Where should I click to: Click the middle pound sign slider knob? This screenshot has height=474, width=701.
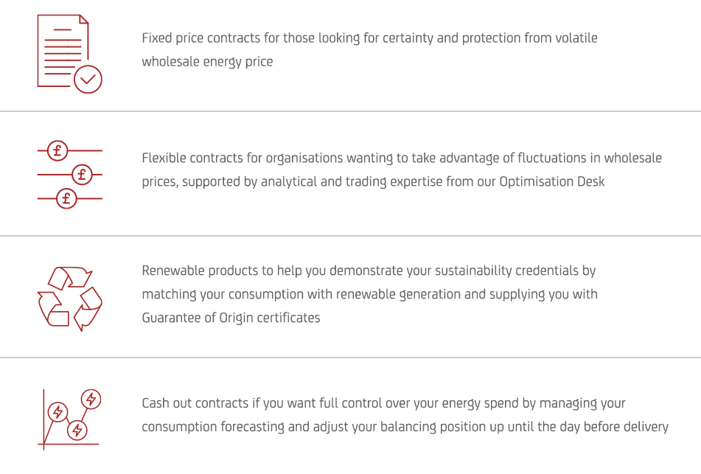[82, 175]
